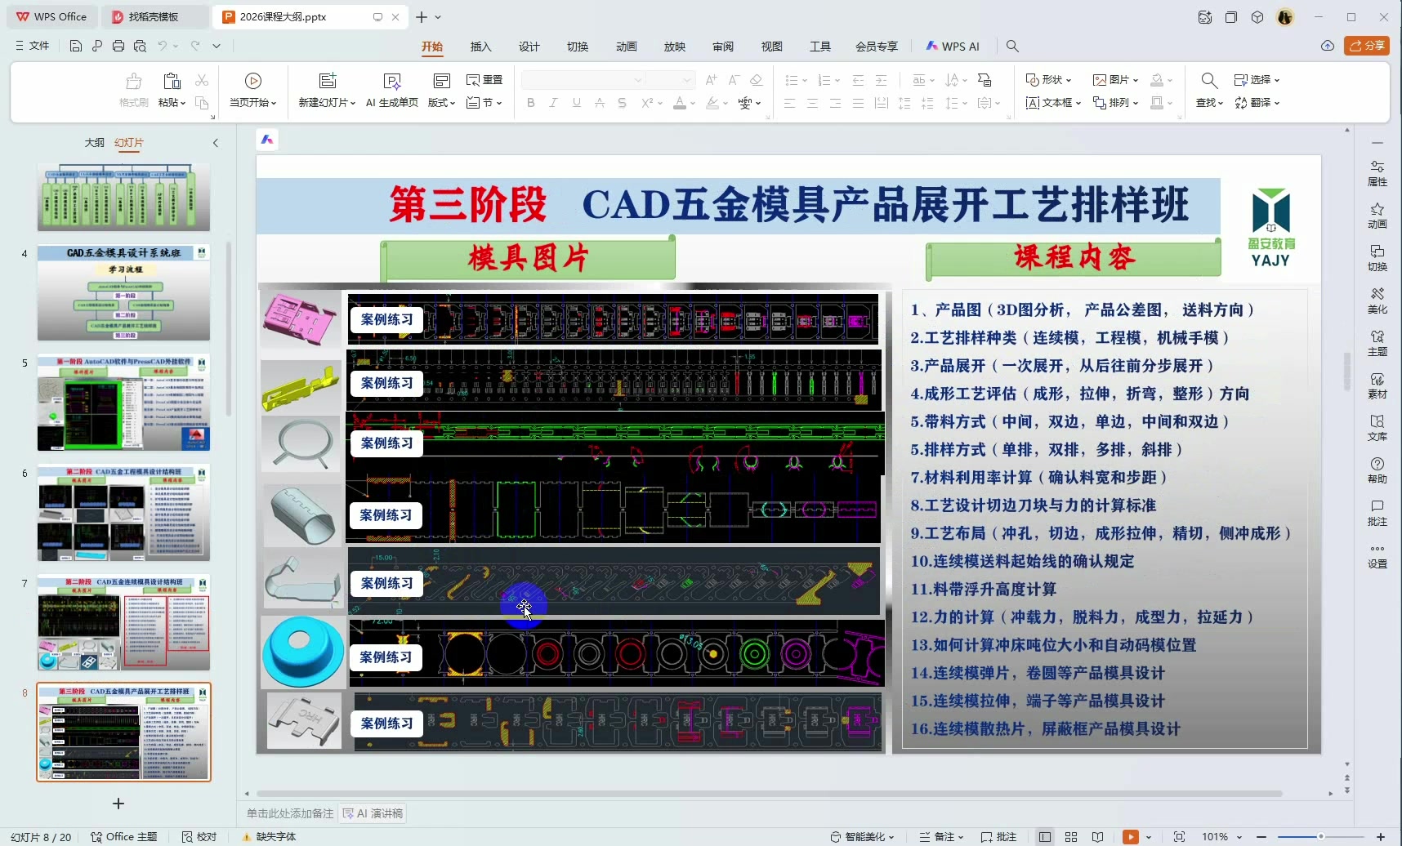The image size is (1402, 846).
Task: Select the Format Painter (格式刷) tool
Action: point(132,90)
